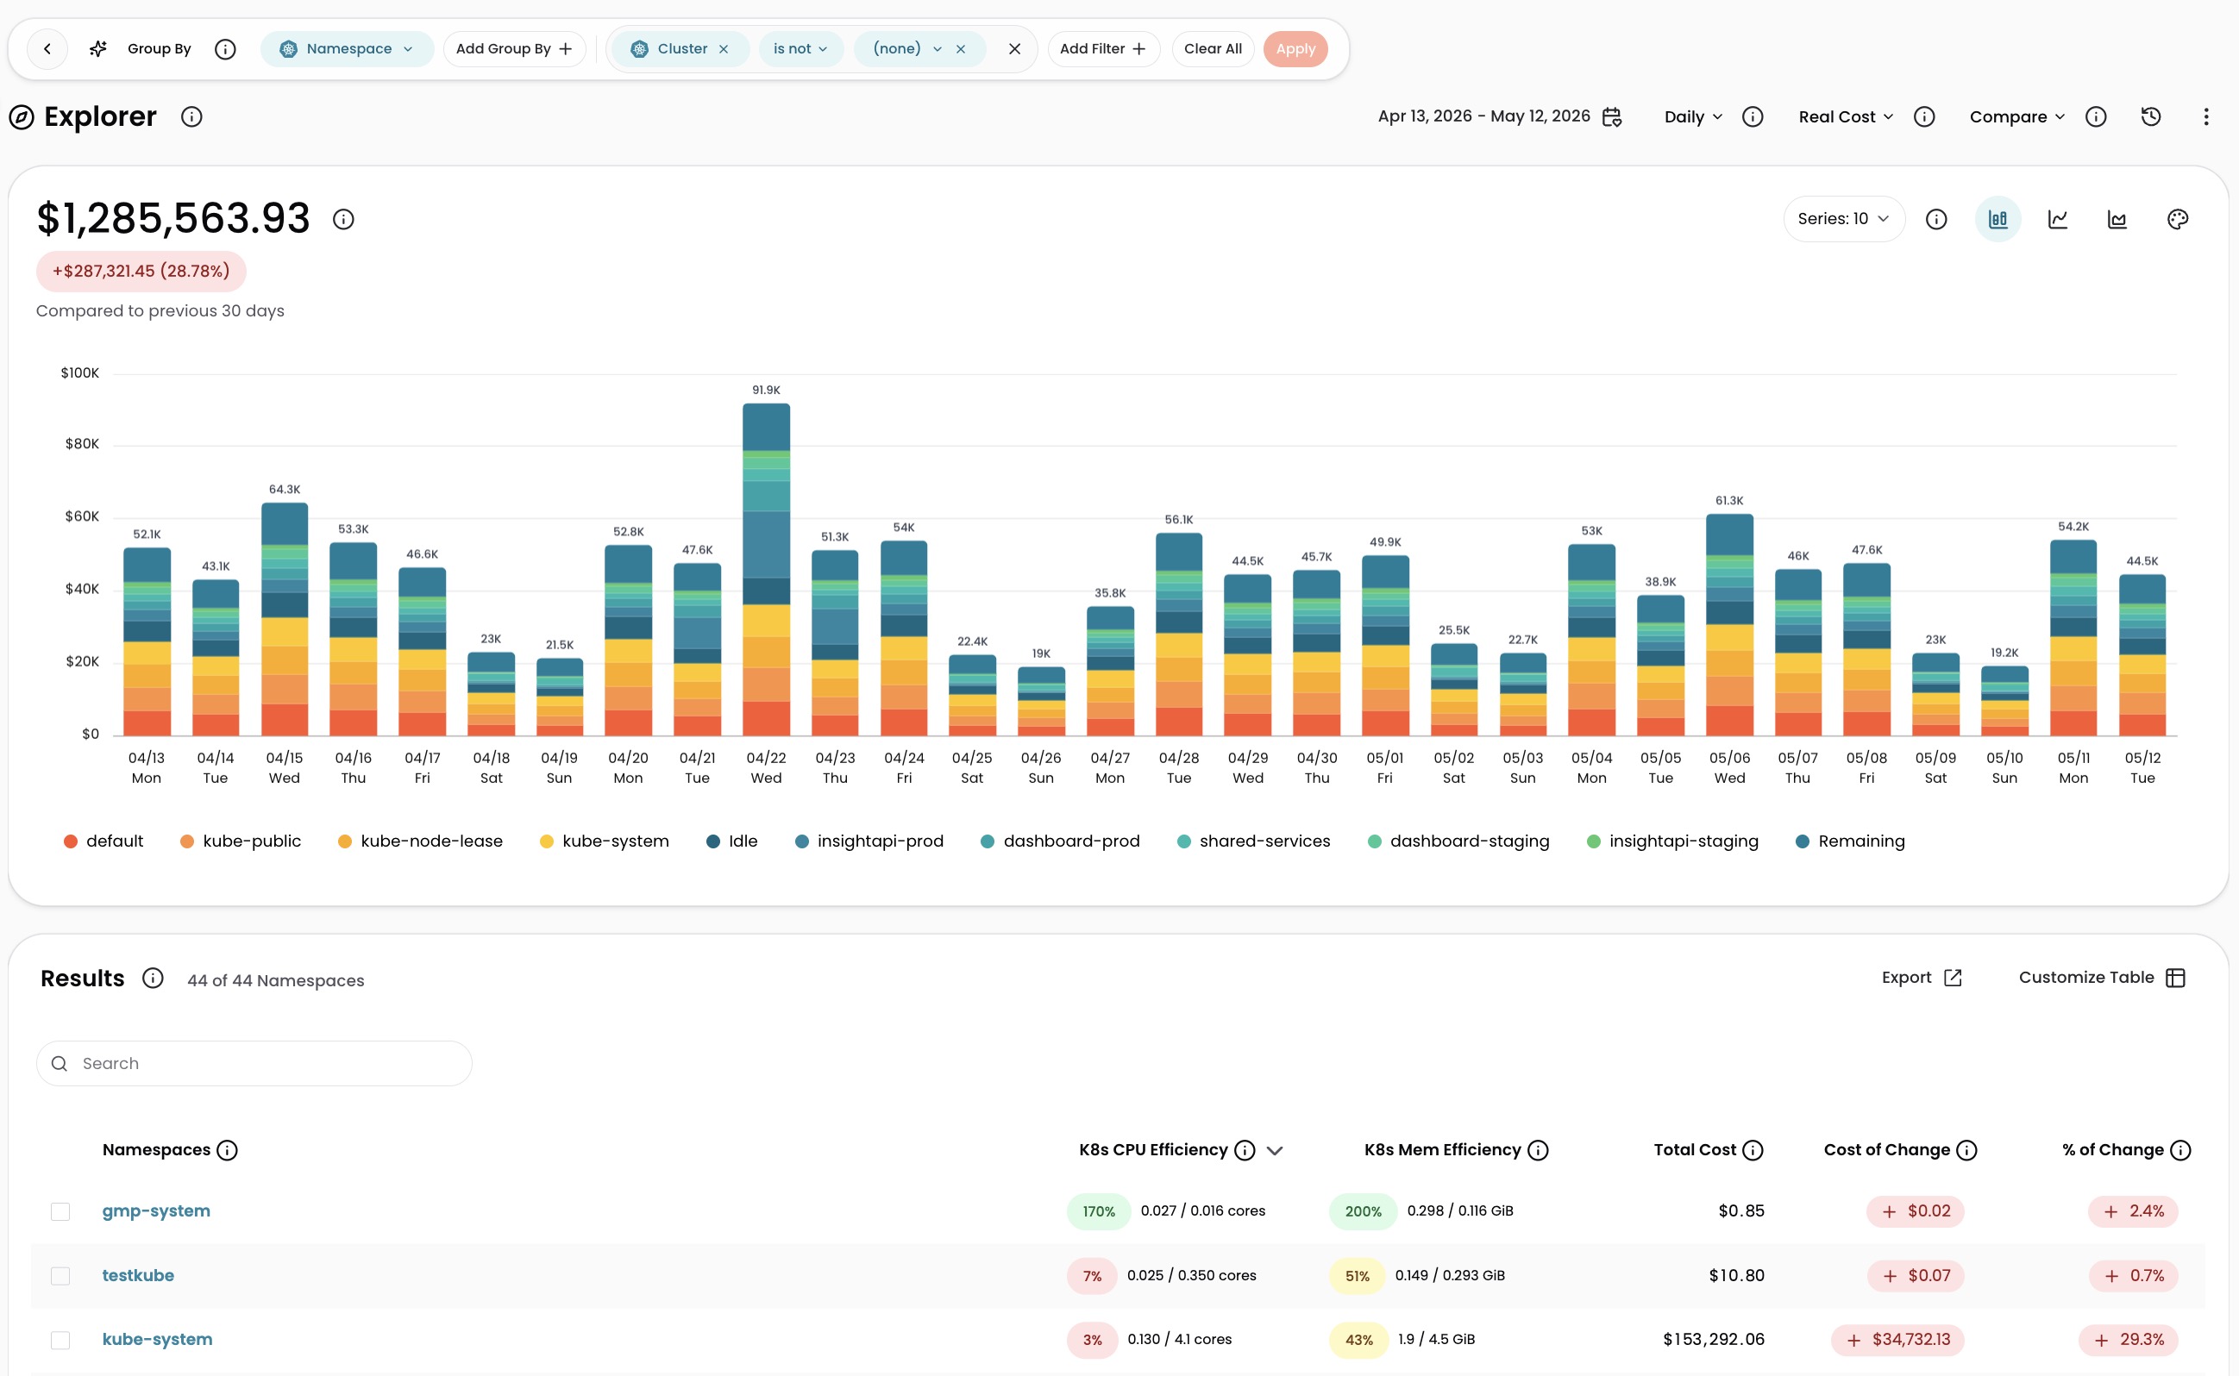This screenshot has height=1376, width=2239.
Task: Open the Daily granularity dropdown
Action: pos(1693,116)
